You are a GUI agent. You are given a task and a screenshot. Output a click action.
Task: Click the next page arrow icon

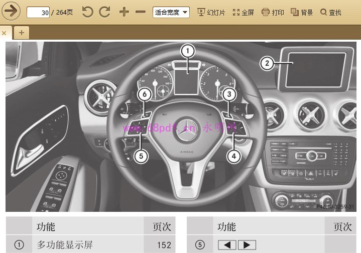[11, 11]
